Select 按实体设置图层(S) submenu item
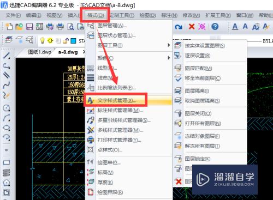Image resolution: width=273 pixels, height=200 pixels. (210, 45)
